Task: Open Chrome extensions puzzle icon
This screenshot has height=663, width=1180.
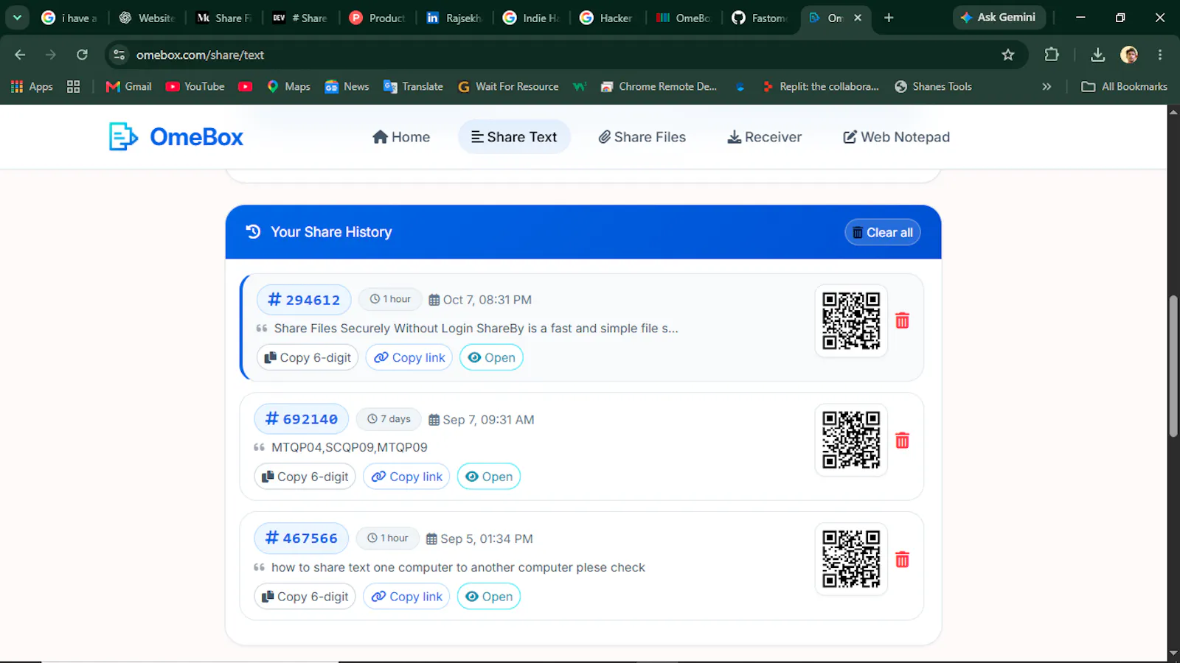Action: pyautogui.click(x=1052, y=55)
